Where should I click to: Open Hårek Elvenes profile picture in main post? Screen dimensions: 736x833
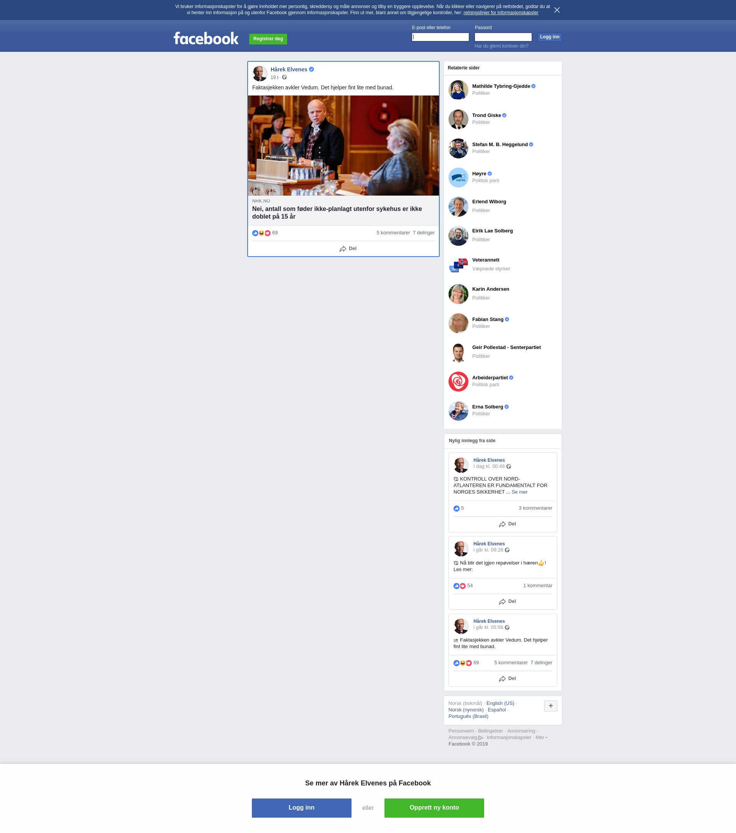pos(260,73)
